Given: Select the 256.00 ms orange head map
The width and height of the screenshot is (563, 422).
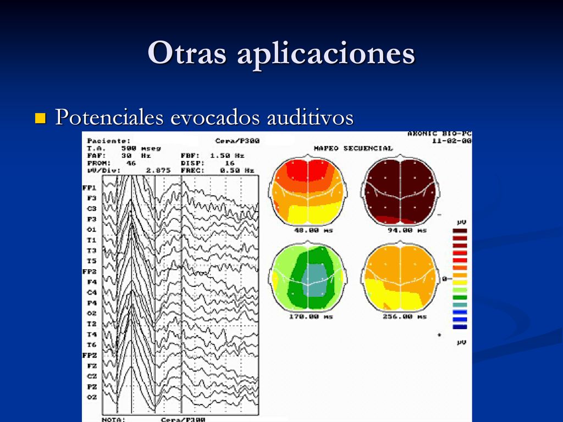Looking at the screenshot, I should 400,276.
